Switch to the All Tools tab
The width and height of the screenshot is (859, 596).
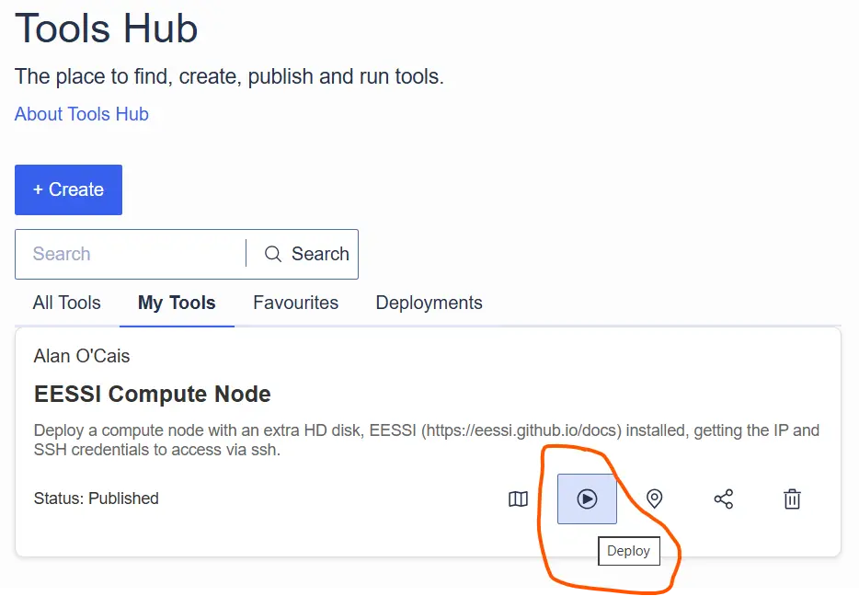[65, 303]
